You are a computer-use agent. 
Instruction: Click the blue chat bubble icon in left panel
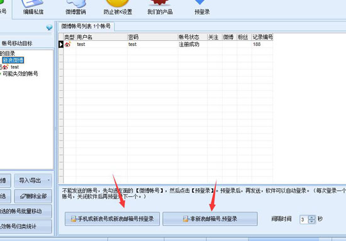point(49,27)
